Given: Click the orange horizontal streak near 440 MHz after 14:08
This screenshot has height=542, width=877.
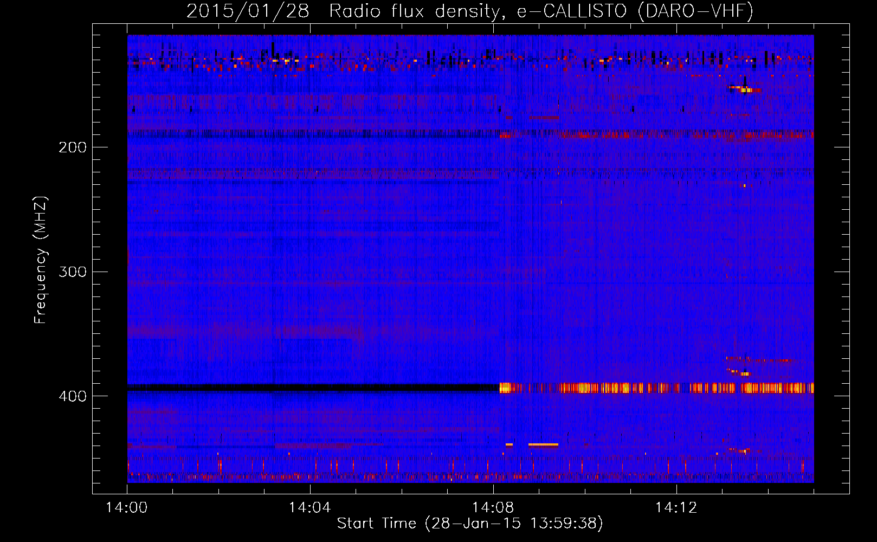Looking at the screenshot, I should point(543,444).
